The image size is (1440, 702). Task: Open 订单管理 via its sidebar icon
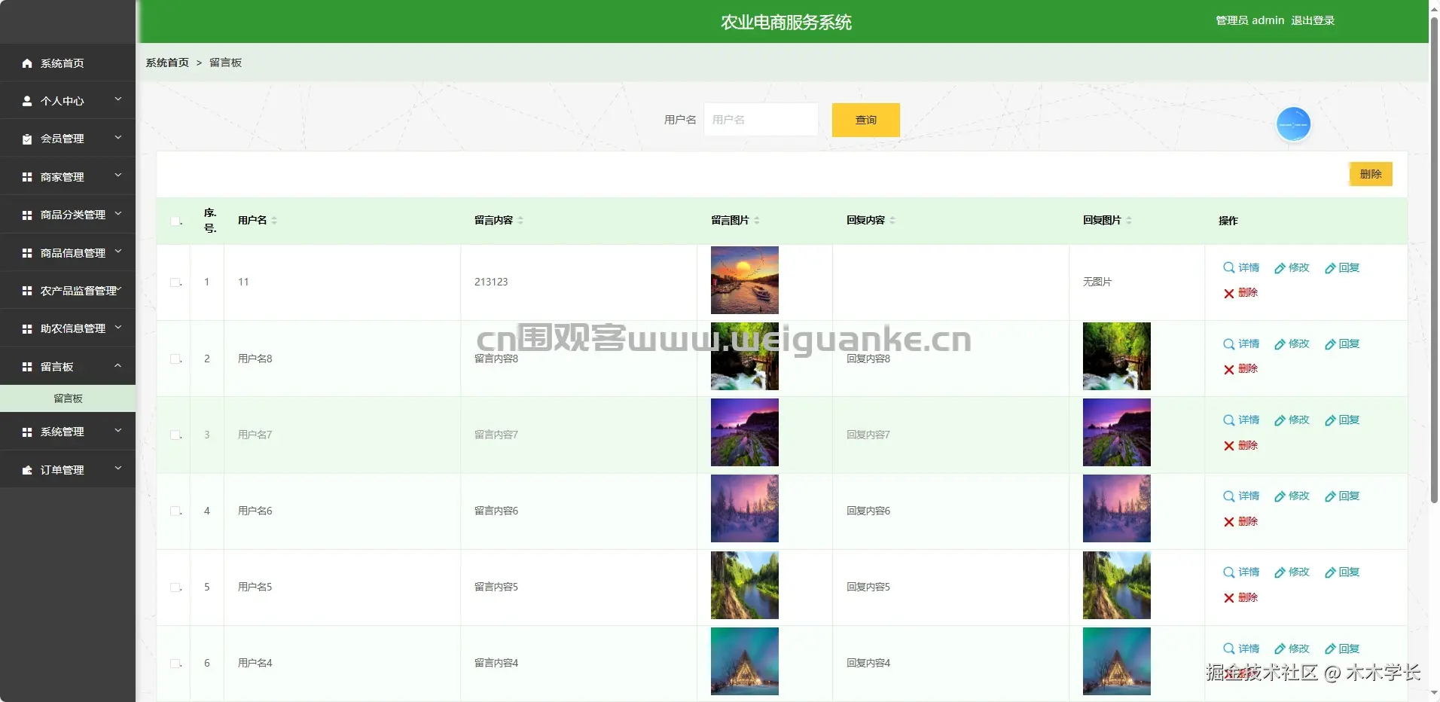27,469
